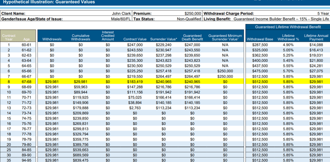Click the 74-75 age cell
Image resolution: width=330 pixels, height=162 pixels.
point(27,119)
